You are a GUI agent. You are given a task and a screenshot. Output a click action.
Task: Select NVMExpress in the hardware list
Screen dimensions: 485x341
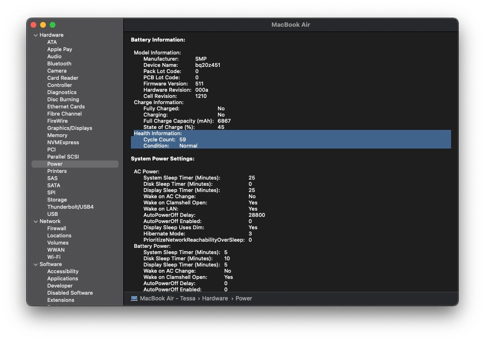coord(63,142)
